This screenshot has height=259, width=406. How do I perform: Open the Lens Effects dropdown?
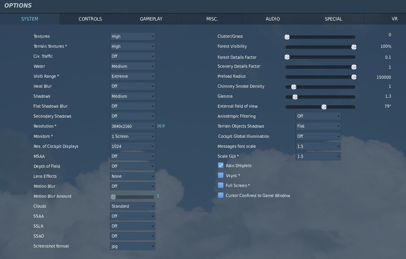point(133,176)
